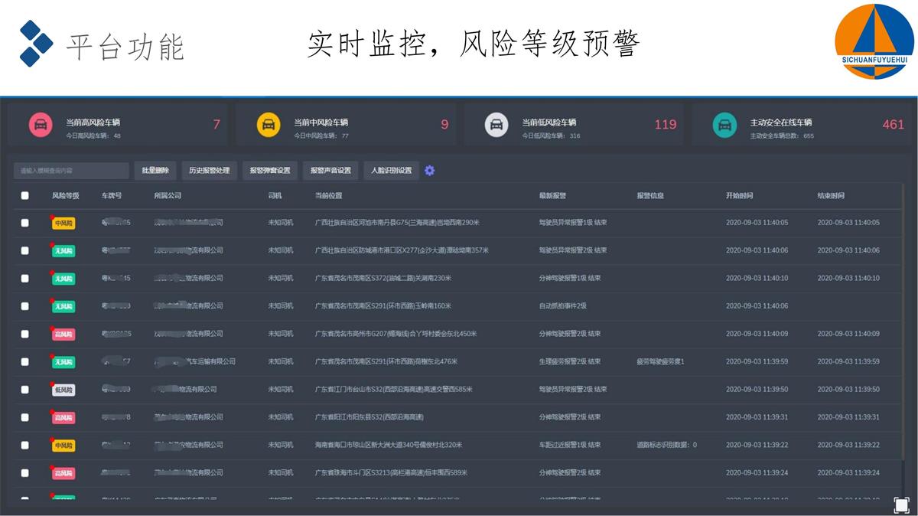918x516 pixels.
Task: Click the fullscreen icon at bottom right
Action: click(x=901, y=505)
